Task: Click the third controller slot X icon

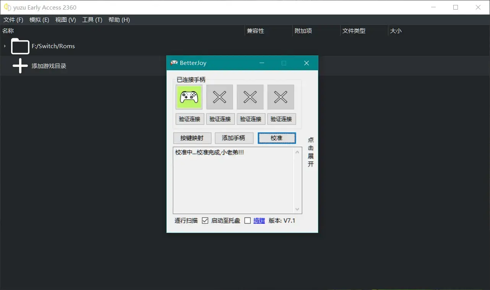Action: point(250,97)
